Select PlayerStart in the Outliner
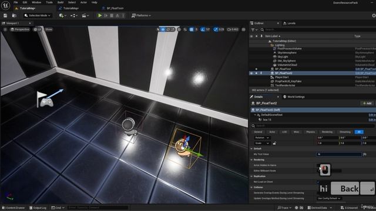This screenshot has width=376, height=211. (282, 77)
